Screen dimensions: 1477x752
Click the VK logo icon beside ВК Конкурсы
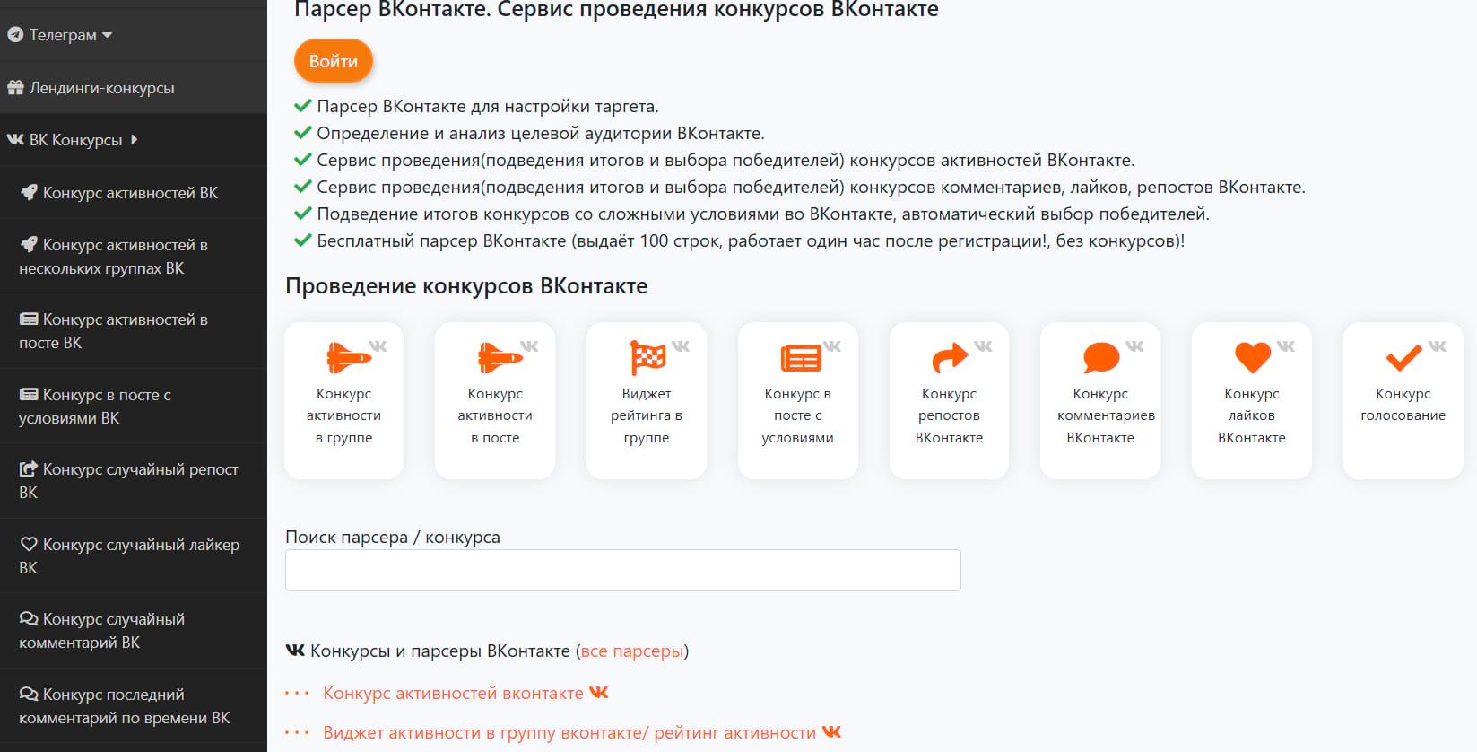15,140
